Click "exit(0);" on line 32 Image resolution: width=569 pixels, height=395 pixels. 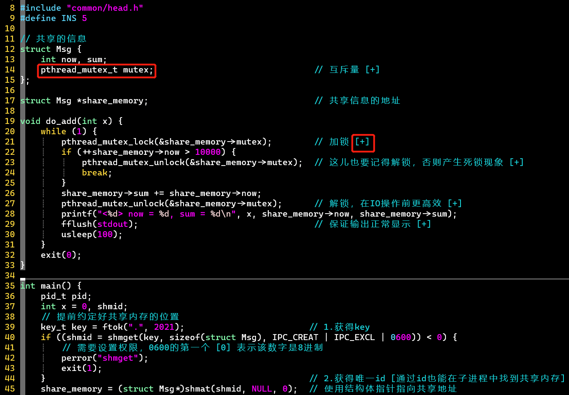click(x=61, y=255)
